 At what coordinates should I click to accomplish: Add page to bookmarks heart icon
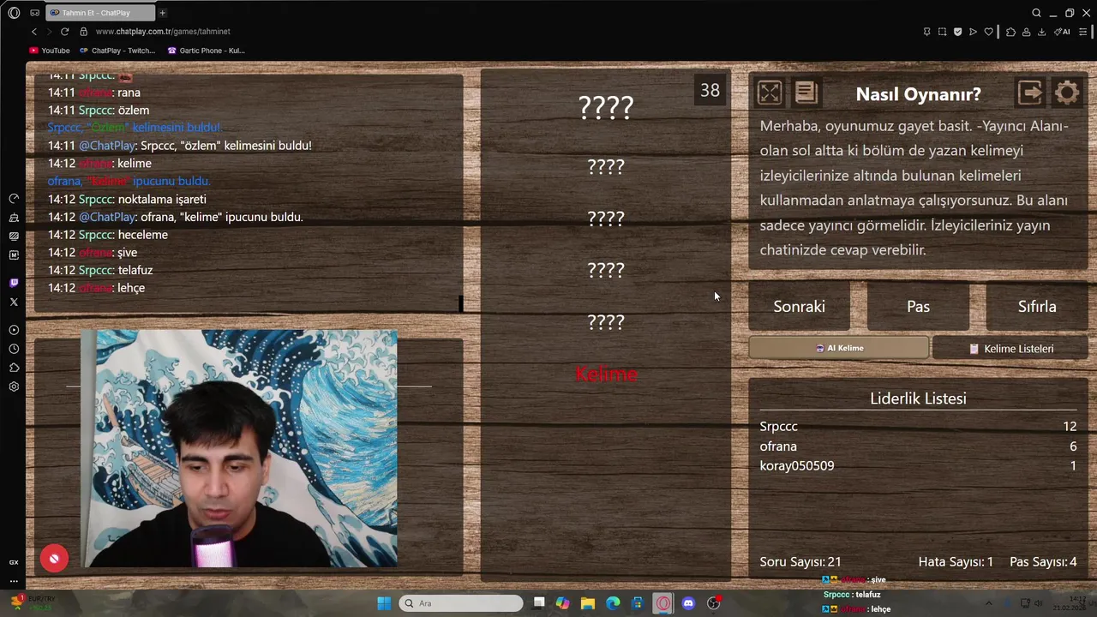(988, 32)
